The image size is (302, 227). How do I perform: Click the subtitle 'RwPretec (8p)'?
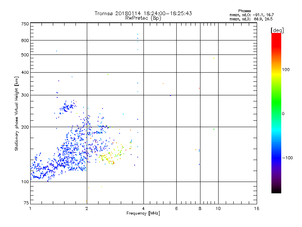[143, 18]
